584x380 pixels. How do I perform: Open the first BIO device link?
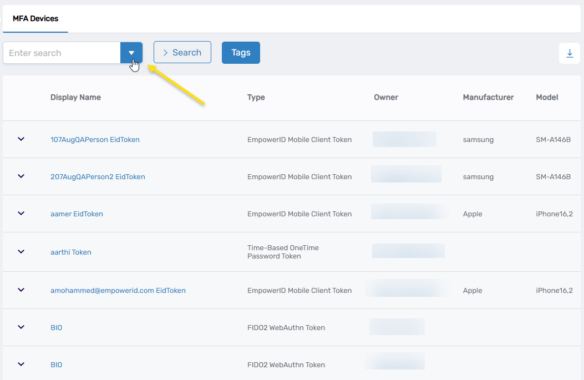click(56, 327)
